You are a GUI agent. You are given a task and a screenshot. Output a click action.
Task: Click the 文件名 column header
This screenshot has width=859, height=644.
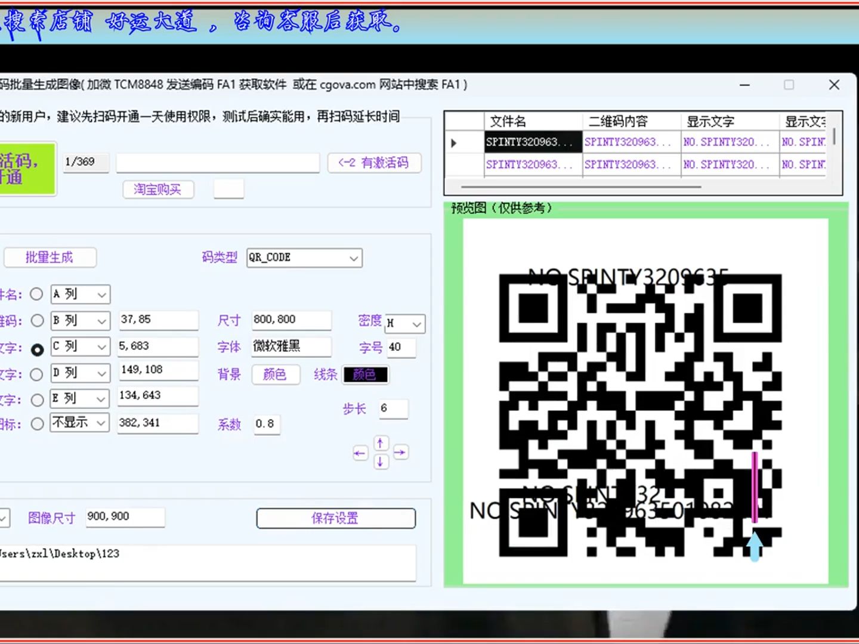coord(533,122)
